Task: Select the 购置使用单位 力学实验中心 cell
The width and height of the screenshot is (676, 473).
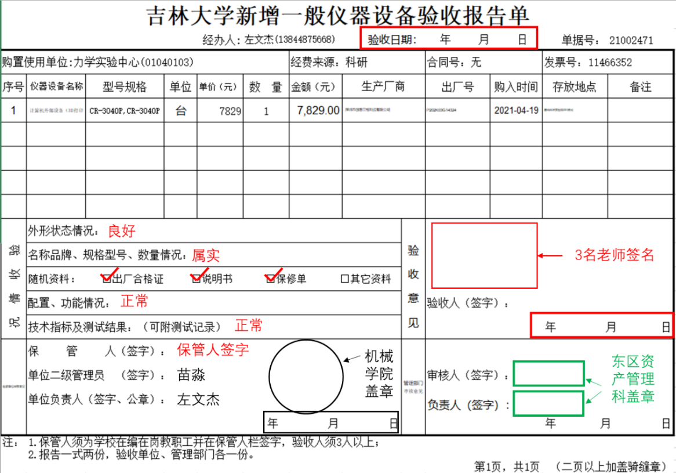Action: point(144,62)
